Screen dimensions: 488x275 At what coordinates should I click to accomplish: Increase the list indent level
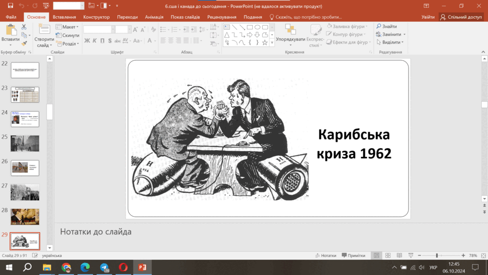[194, 30]
